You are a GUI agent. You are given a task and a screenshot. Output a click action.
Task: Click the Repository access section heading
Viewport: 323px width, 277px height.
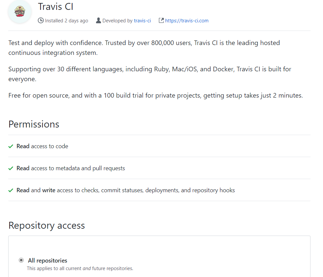(46, 225)
